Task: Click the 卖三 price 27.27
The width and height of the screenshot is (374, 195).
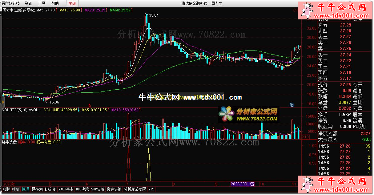Action: 345,37
